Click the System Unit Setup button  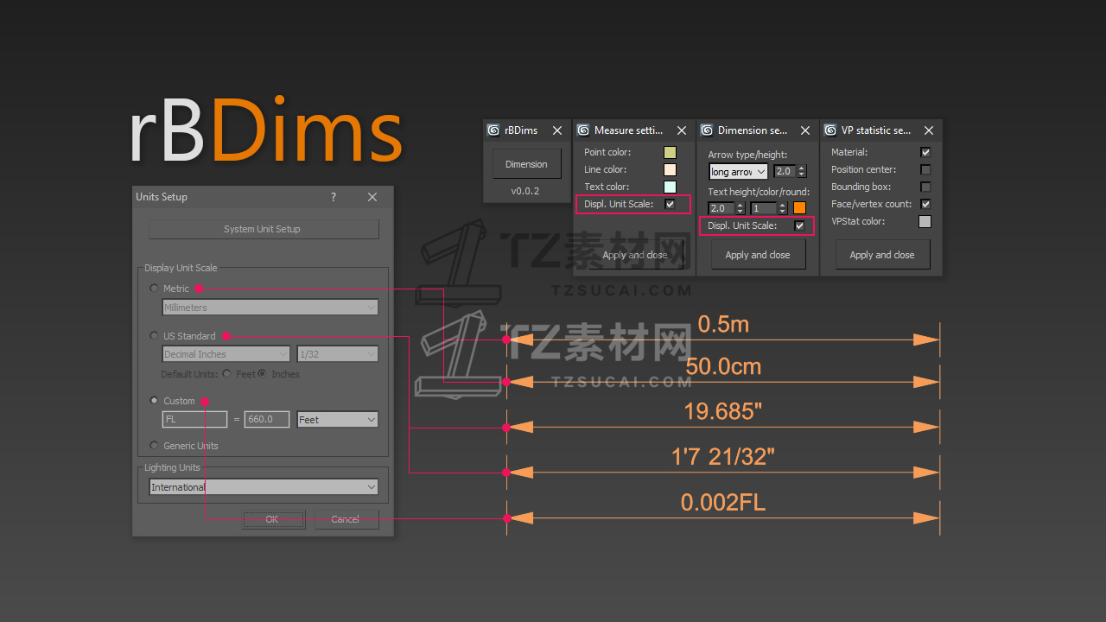click(264, 229)
